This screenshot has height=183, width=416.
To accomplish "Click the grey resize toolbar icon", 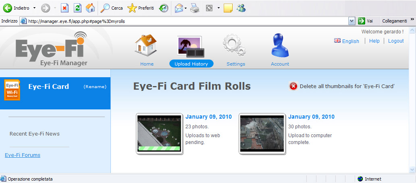I will [x=209, y=8].
